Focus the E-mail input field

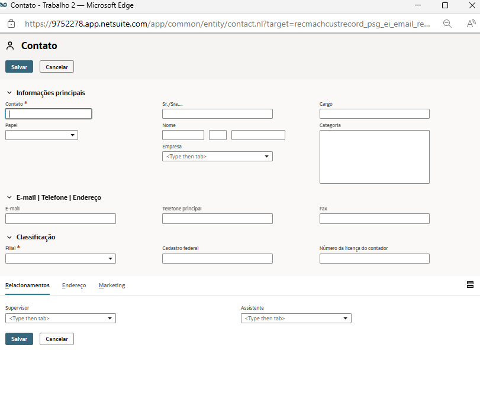point(60,219)
